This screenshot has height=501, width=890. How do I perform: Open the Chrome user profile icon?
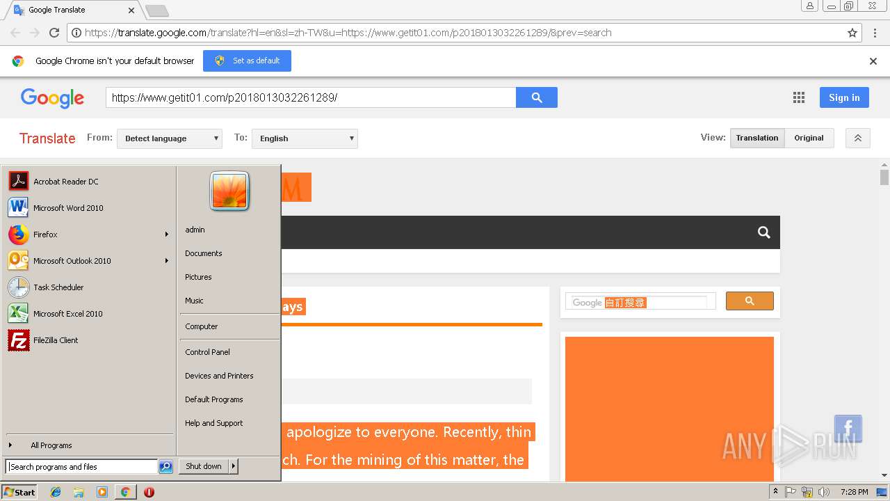point(810,6)
